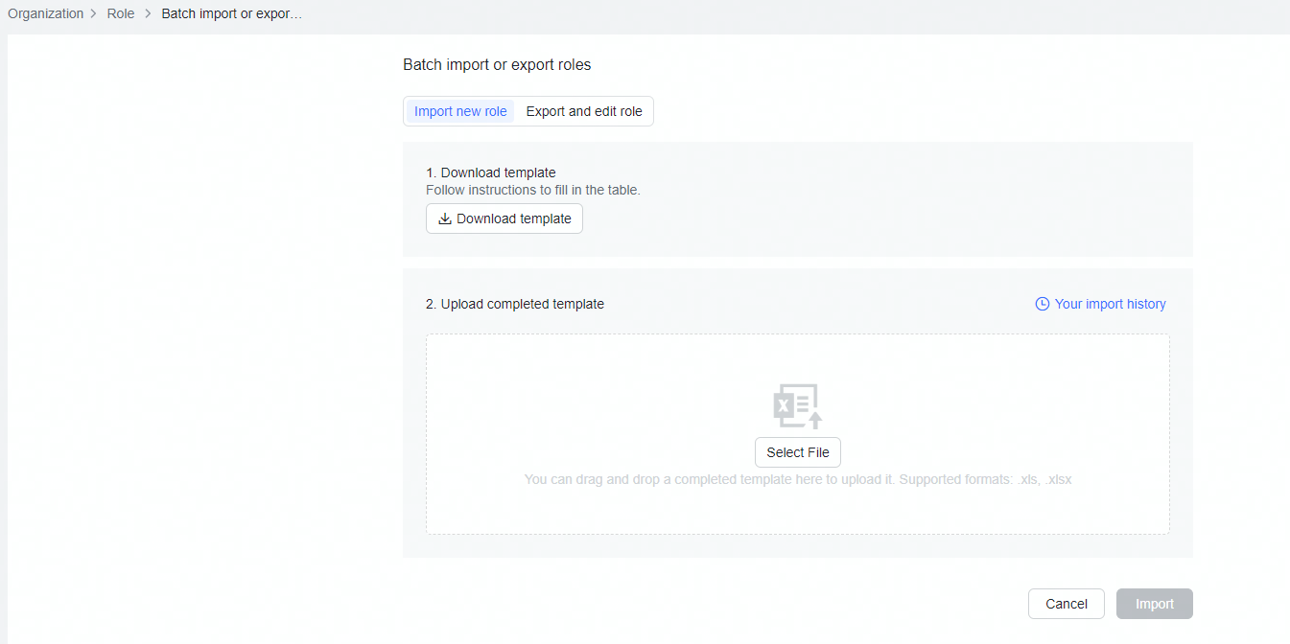The height and width of the screenshot is (644, 1290).
Task: Click the truncated Batch import breadcrumb item
Action: 231,13
